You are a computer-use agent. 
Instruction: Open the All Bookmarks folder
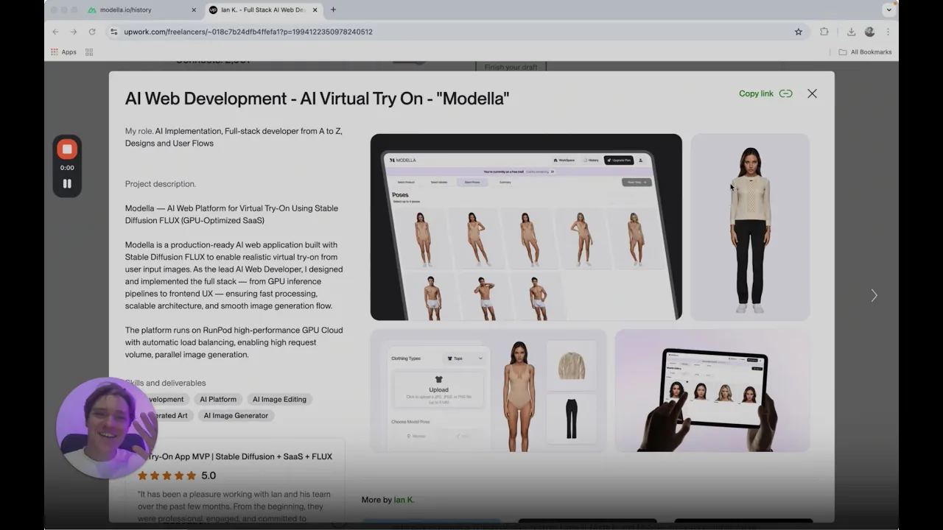click(x=865, y=52)
